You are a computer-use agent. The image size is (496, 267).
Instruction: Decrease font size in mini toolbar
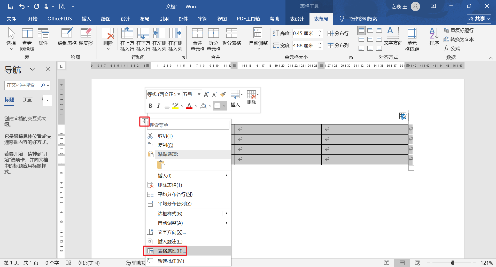(214, 95)
